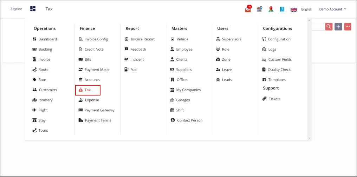Image resolution: width=357 pixels, height=177 pixels.
Task: Open Invoice Report menu item
Action: click(x=140, y=39)
